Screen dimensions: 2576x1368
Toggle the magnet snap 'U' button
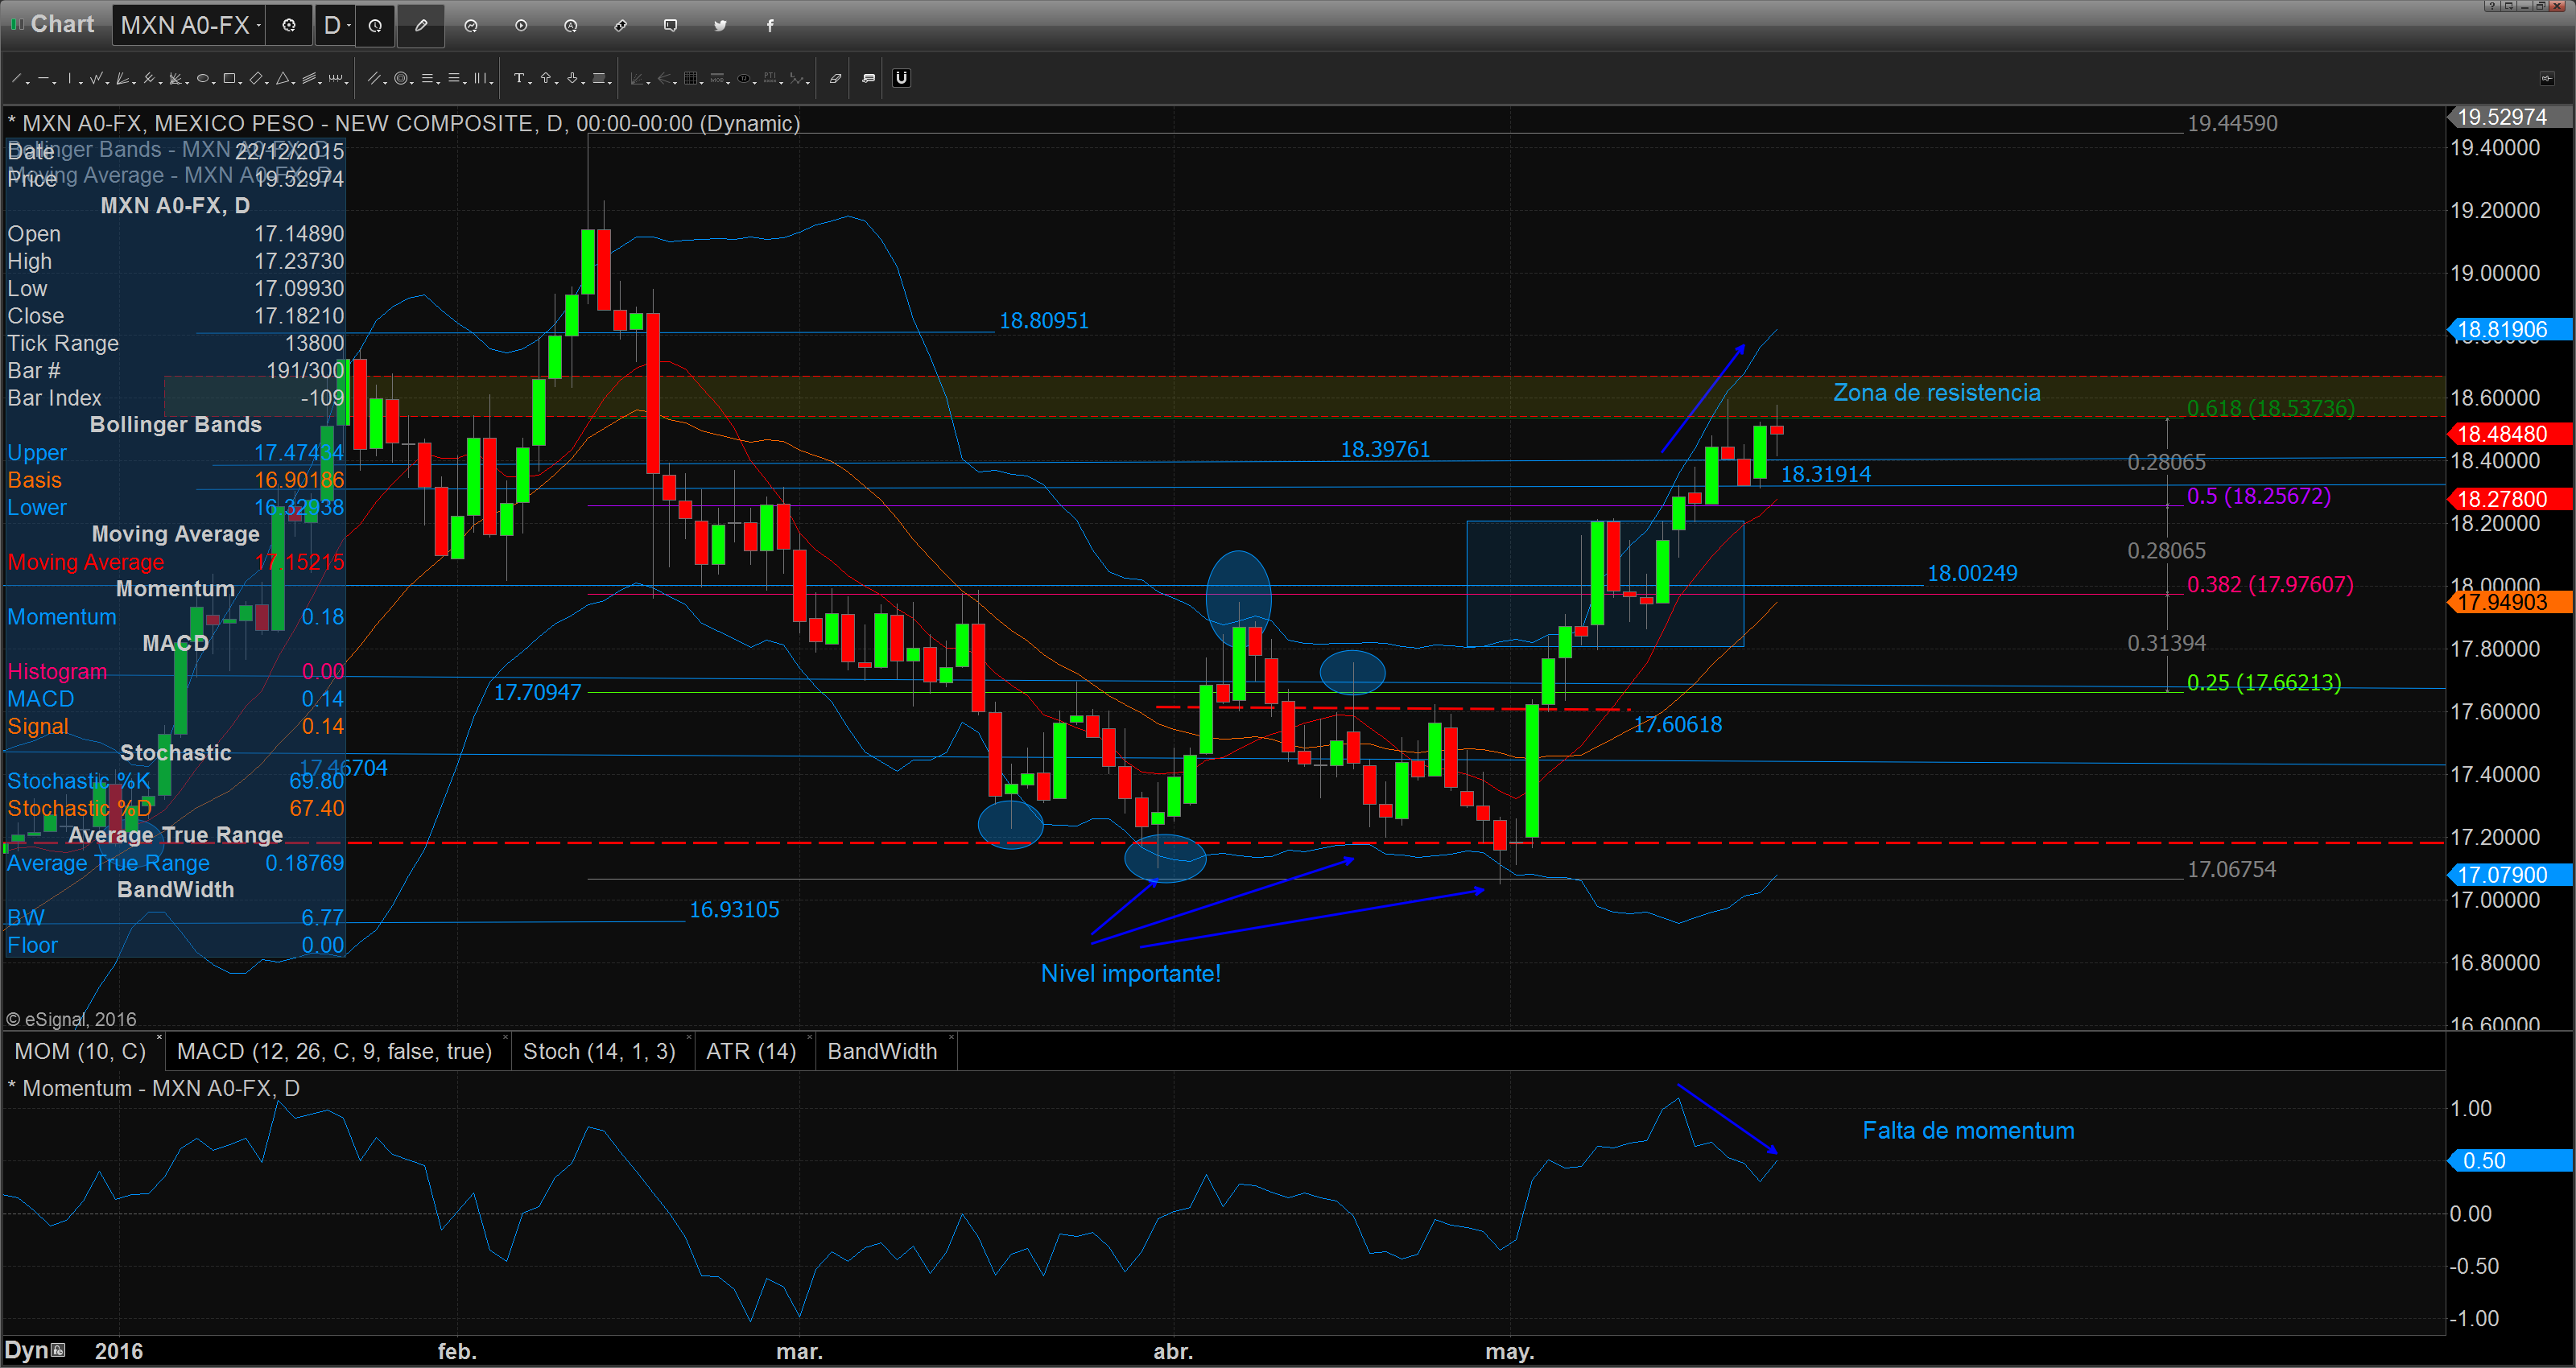click(x=902, y=78)
